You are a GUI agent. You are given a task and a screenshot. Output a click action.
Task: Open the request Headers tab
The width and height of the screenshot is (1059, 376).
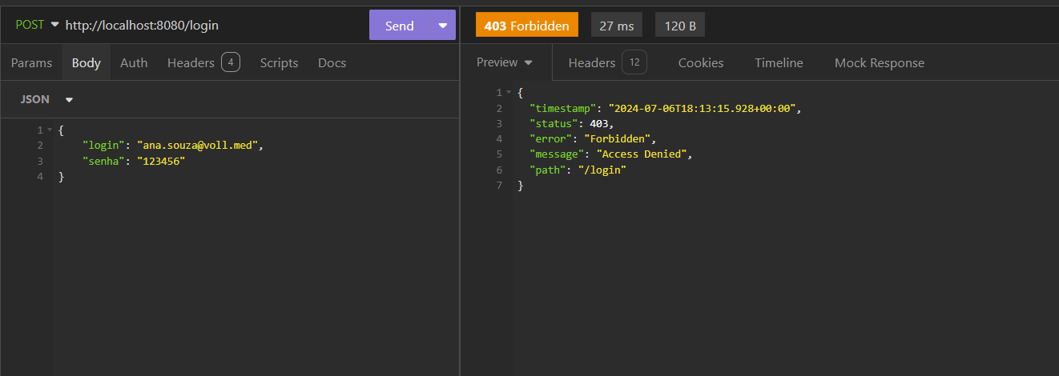coord(191,62)
